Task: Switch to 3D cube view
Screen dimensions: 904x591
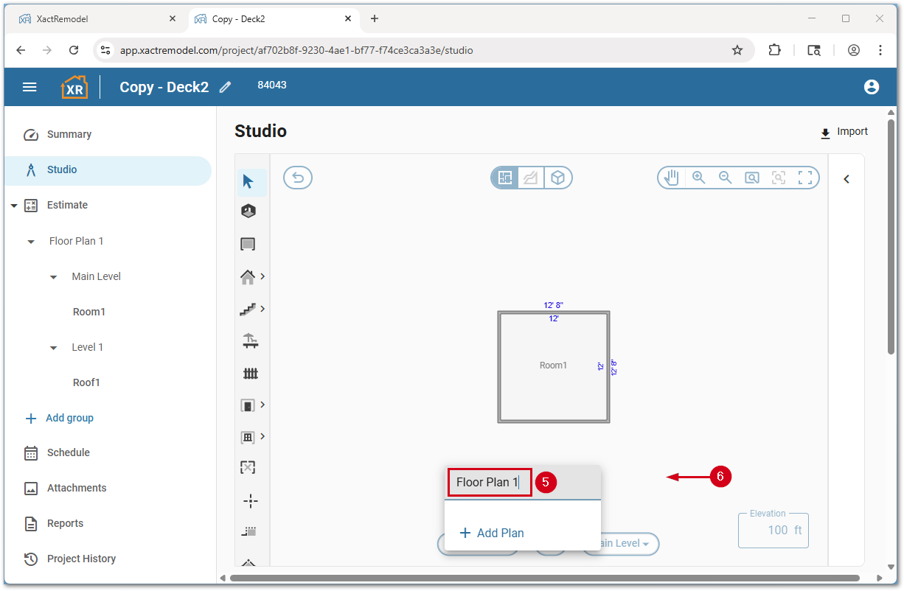Action: point(558,178)
